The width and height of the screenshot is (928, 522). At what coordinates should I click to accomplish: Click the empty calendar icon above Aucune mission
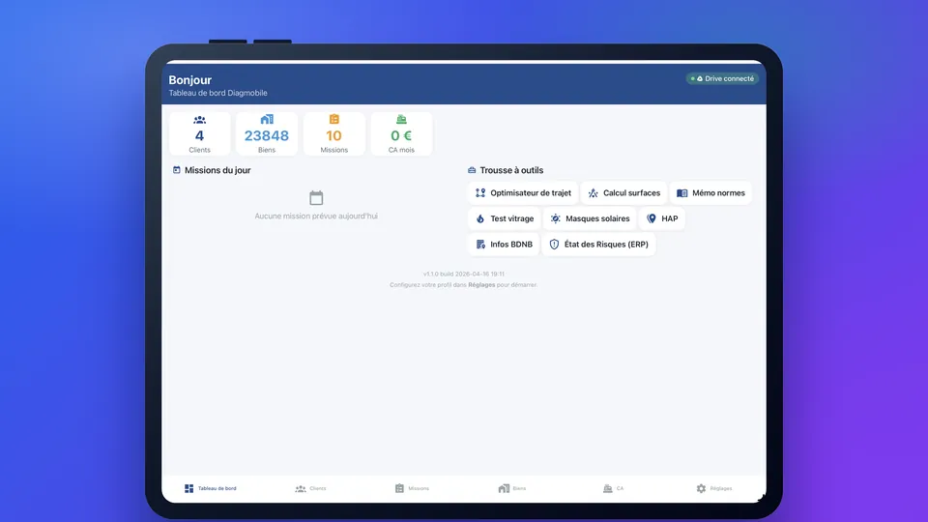pos(316,197)
